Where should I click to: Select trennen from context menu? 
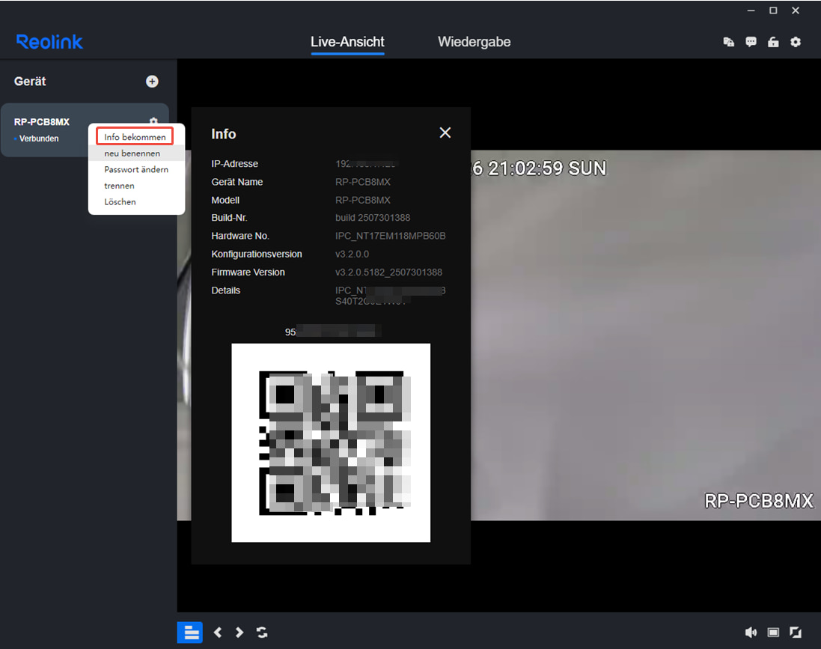coord(137,186)
